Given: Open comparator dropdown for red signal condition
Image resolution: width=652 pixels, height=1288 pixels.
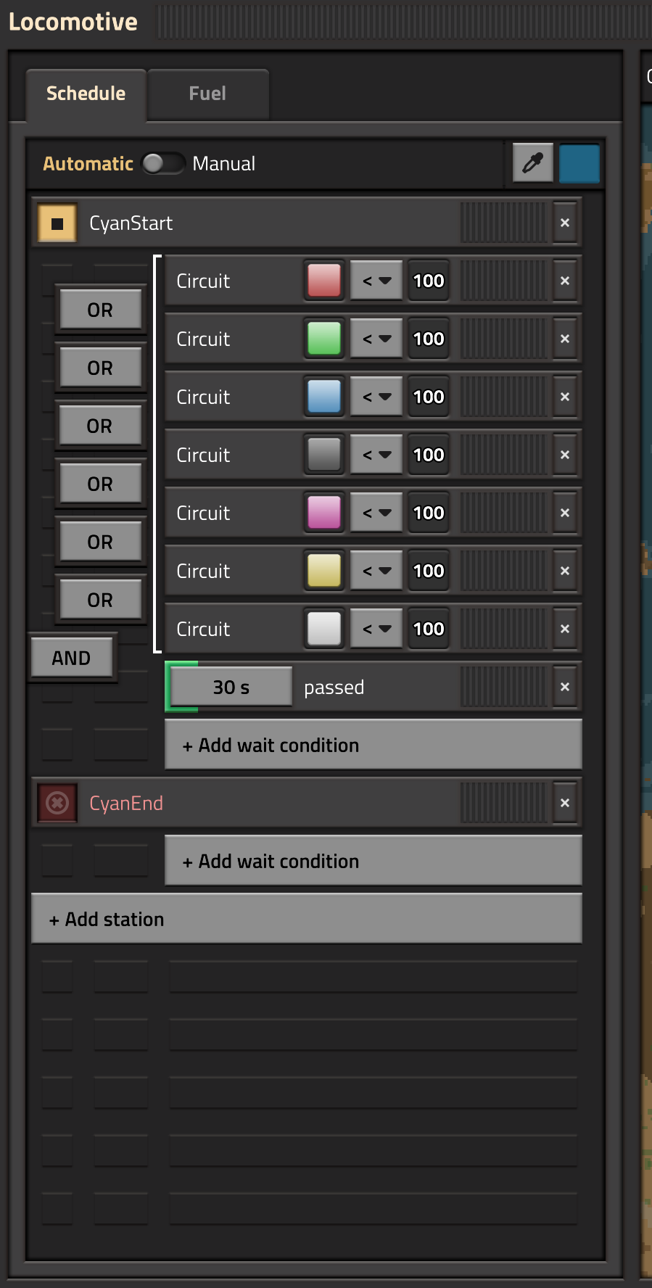Looking at the screenshot, I should coord(376,281).
